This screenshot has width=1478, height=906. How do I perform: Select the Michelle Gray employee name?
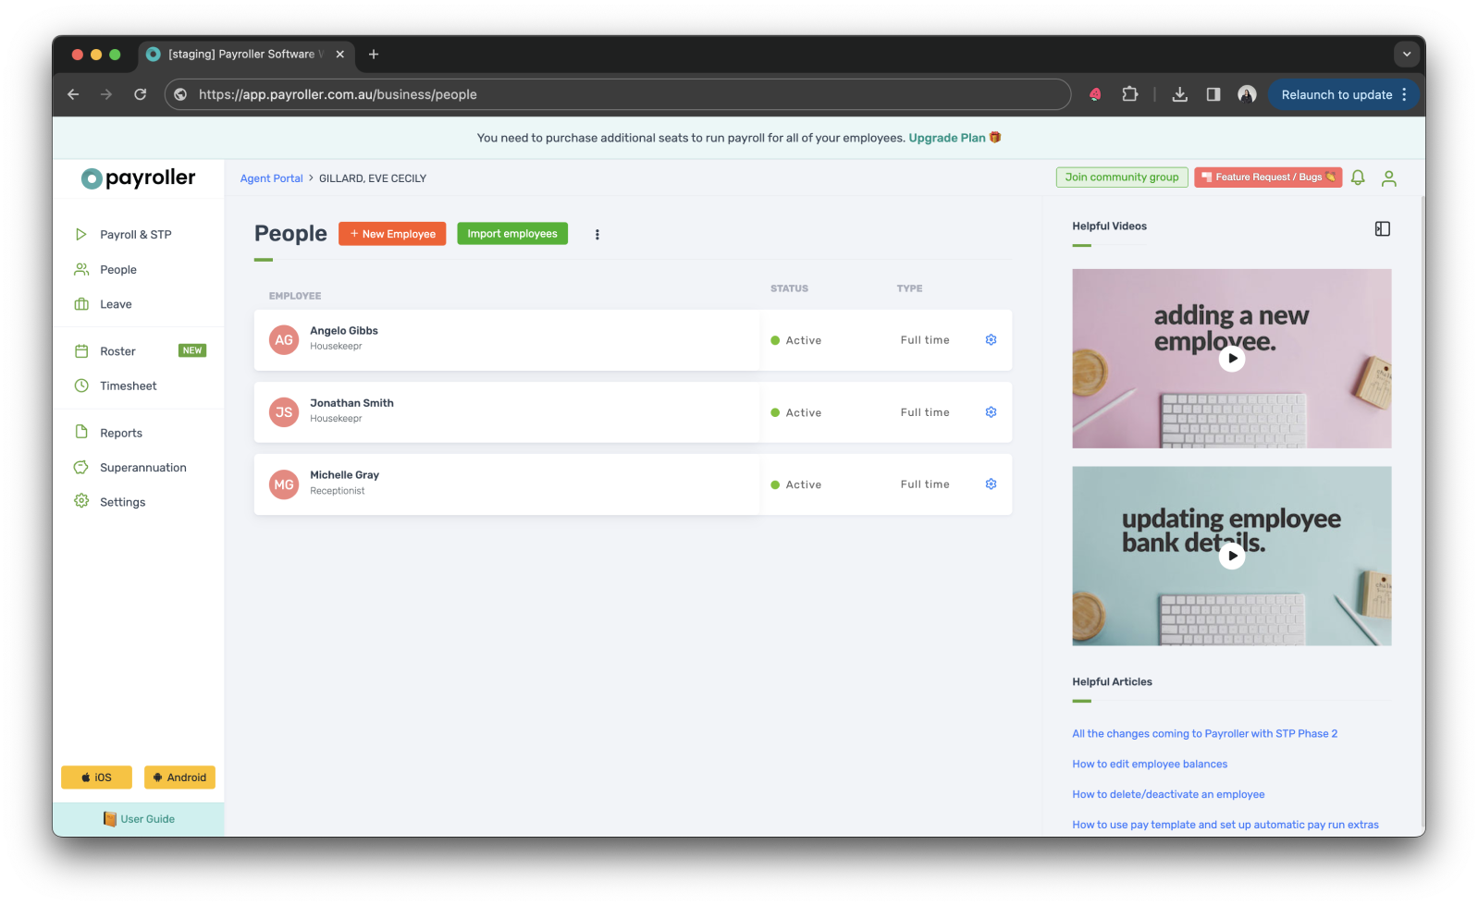344,475
